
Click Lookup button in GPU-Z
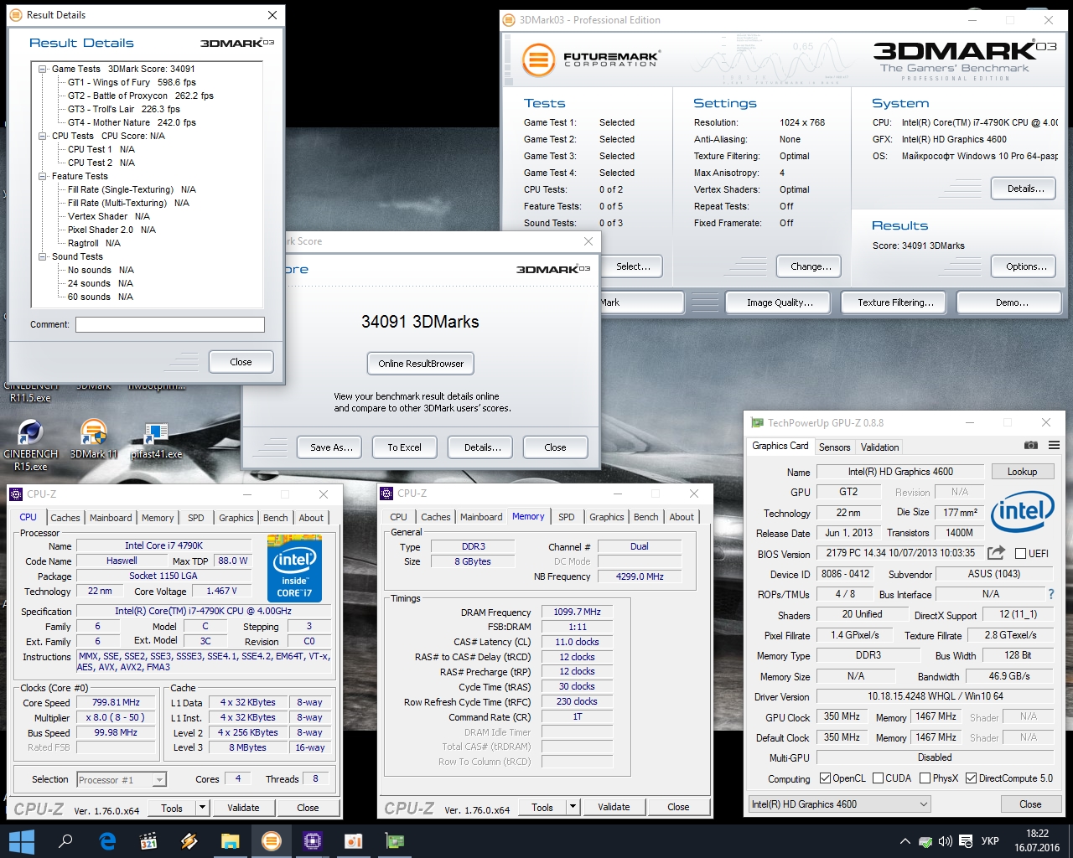coord(1022,472)
